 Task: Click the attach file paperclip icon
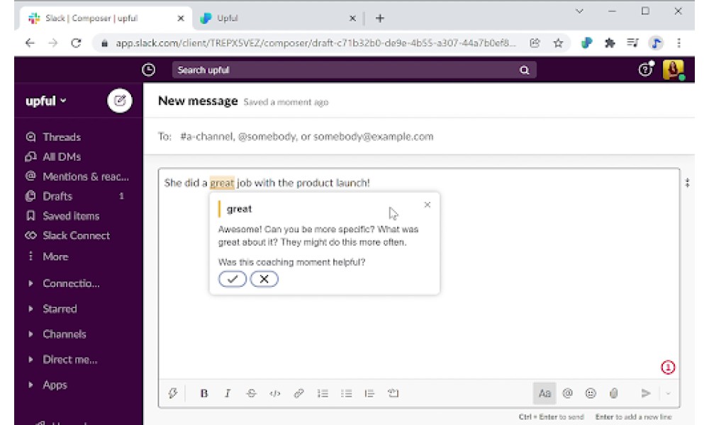coord(613,393)
